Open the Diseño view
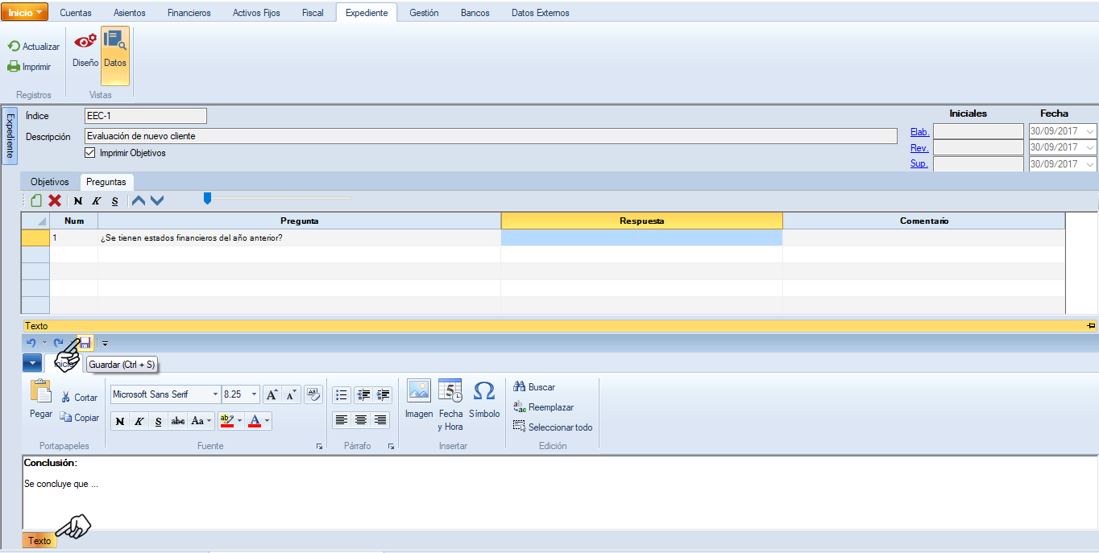This screenshot has width=1099, height=553. [x=85, y=50]
